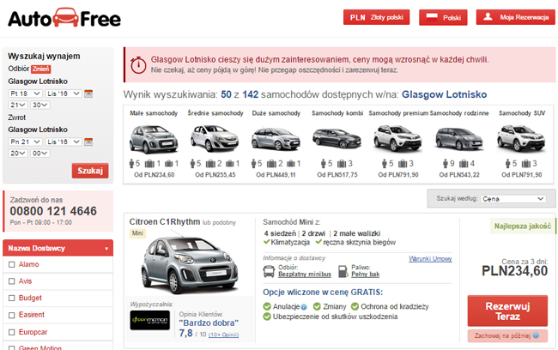The height and width of the screenshot is (350, 558).
Task: Tick the Green Motion supplier checkbox
Action: (12, 348)
